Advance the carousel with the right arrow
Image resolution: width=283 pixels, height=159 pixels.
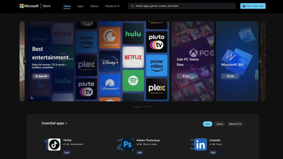point(260,61)
